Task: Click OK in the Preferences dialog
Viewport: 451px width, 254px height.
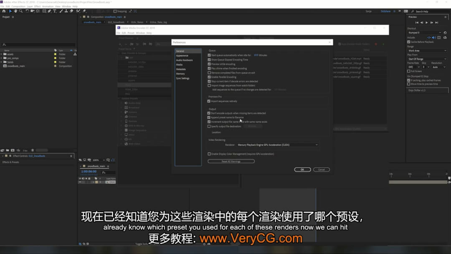Action: tap(302, 170)
